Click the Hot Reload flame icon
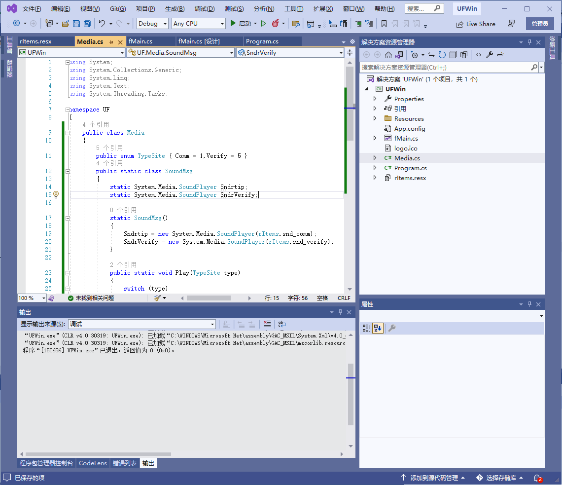 (275, 24)
